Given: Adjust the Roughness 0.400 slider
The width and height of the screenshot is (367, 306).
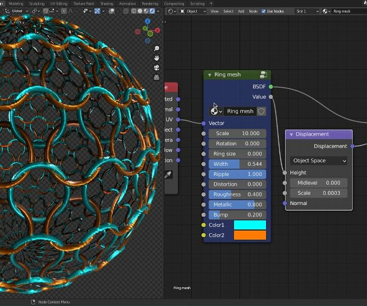Looking at the screenshot, I should tap(237, 195).
